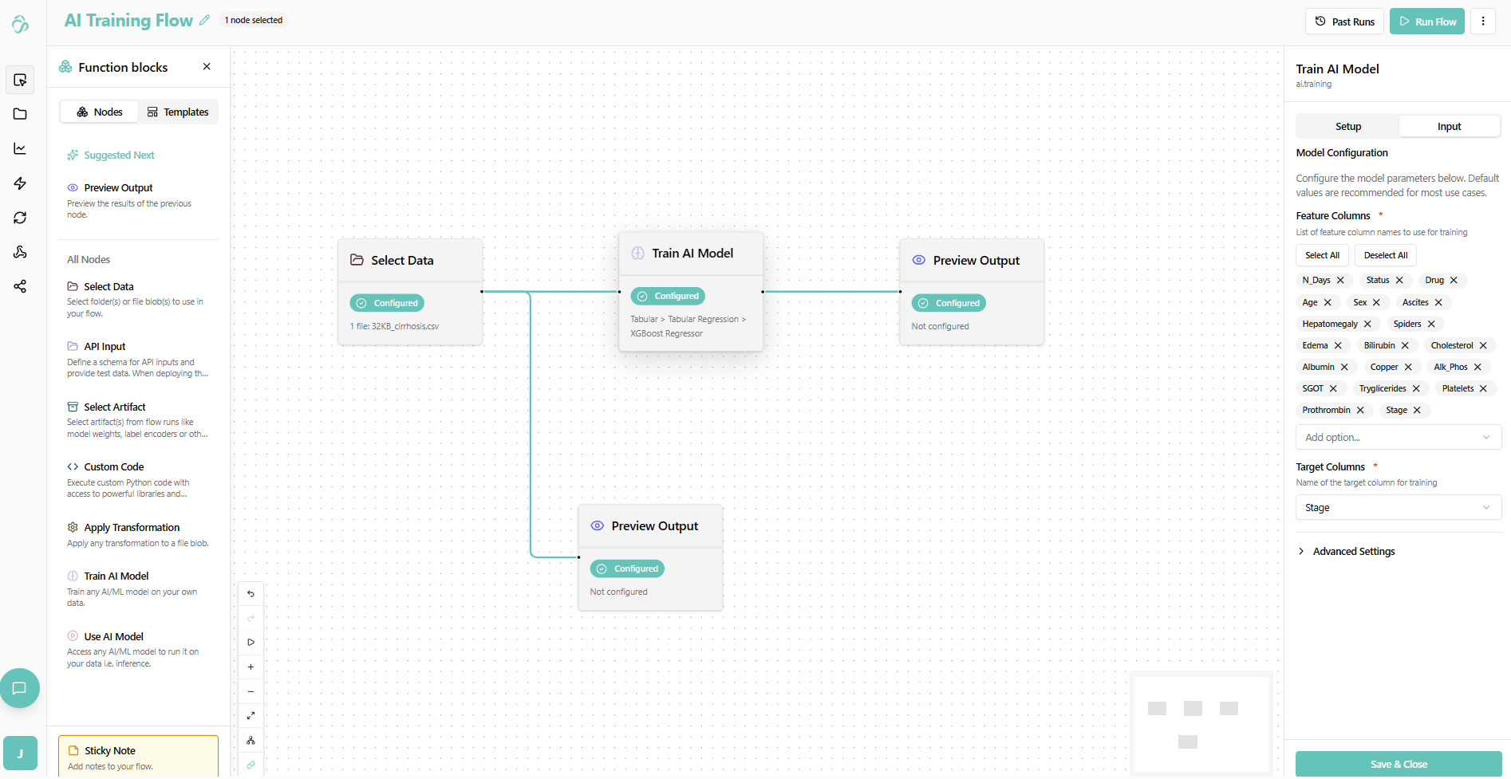Open the chat support bubble

pos(20,688)
